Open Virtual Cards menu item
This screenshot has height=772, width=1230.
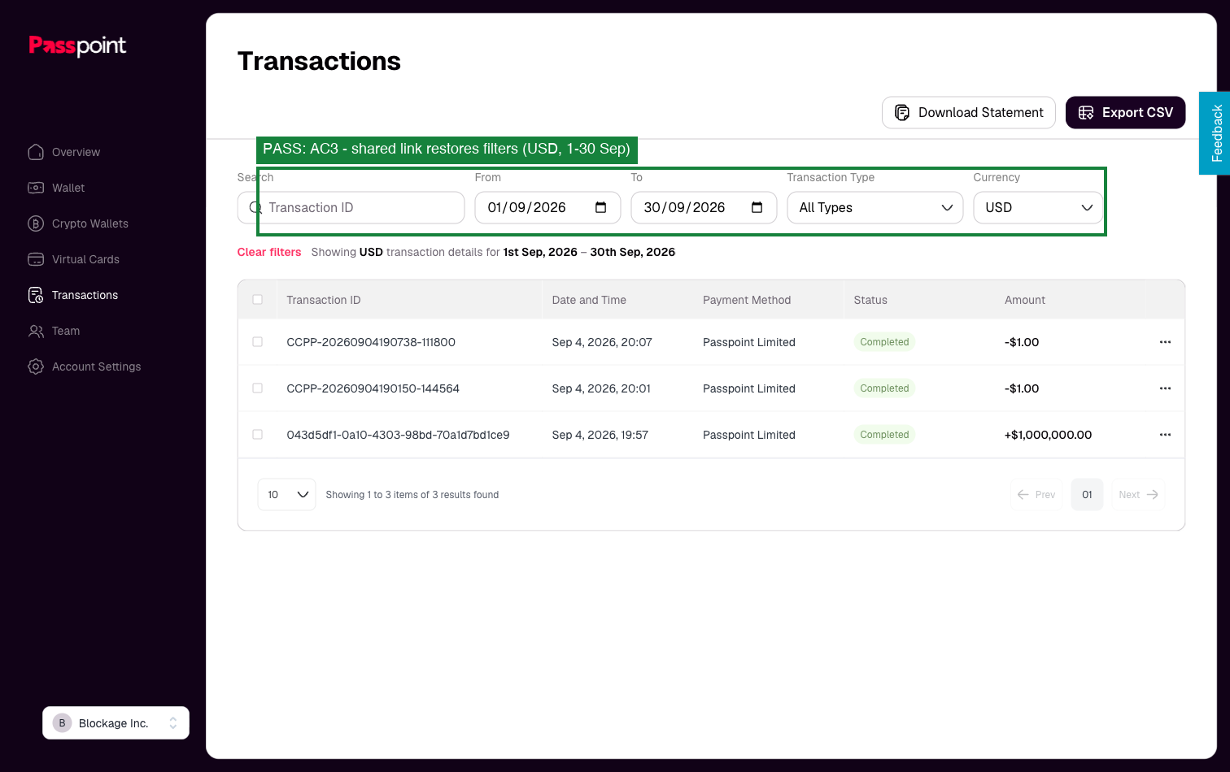[85, 259]
